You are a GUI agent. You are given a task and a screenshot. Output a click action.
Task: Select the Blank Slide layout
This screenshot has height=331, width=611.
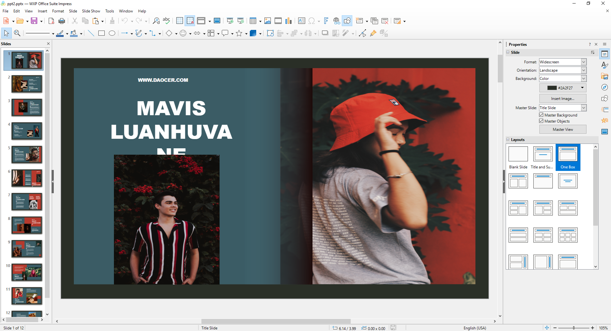[x=518, y=158]
